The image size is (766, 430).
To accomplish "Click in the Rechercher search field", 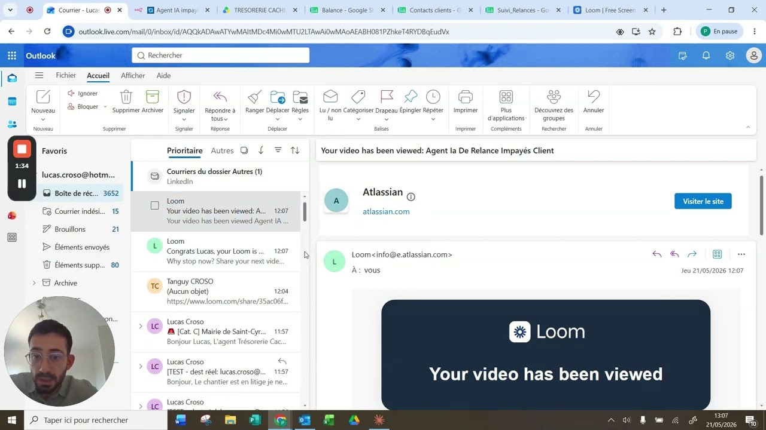I will [x=220, y=56].
